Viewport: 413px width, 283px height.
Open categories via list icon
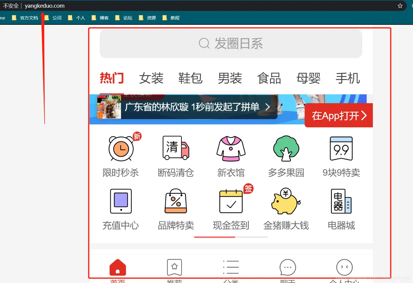pos(231,267)
